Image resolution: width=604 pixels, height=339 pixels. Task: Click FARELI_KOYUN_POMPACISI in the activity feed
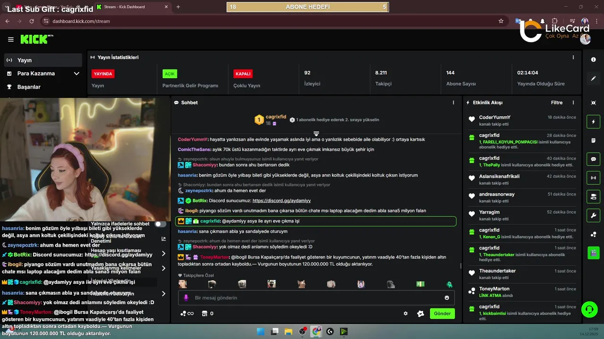coord(510,142)
